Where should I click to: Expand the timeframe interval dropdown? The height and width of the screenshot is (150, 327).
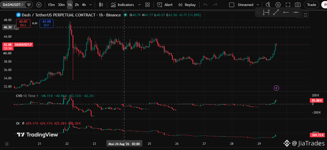[x=91, y=5]
